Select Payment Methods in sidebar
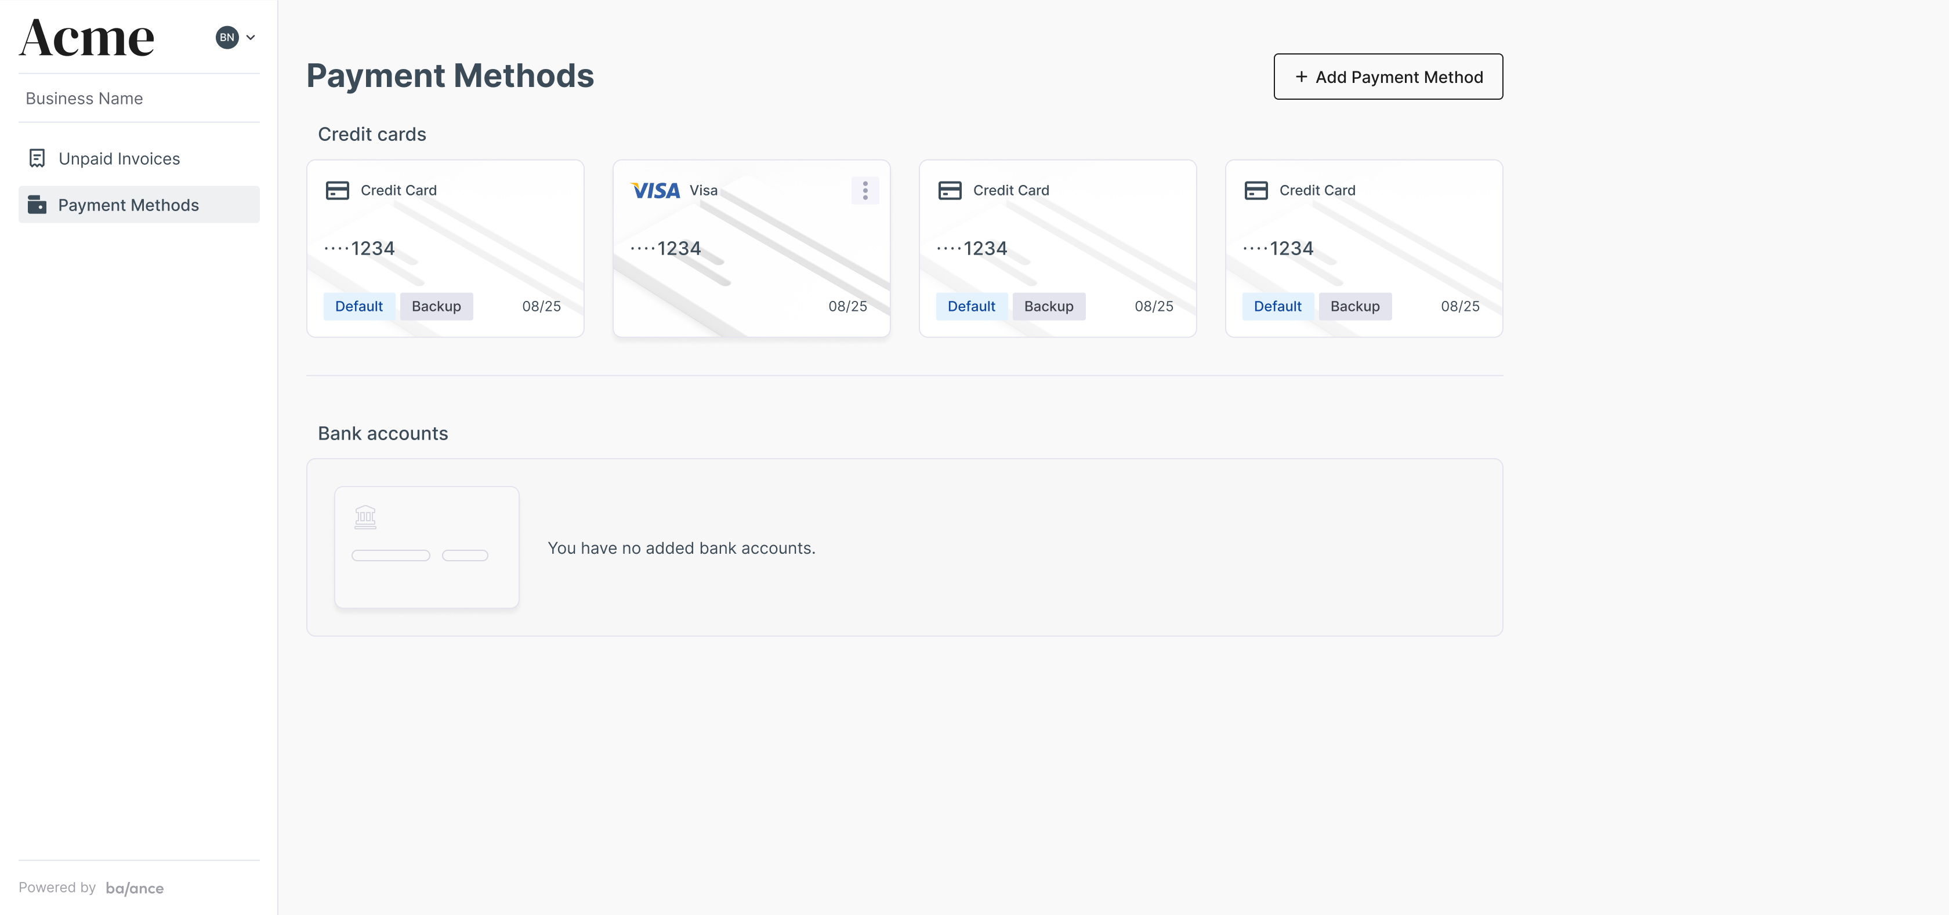The height and width of the screenshot is (915, 1949). click(x=139, y=205)
